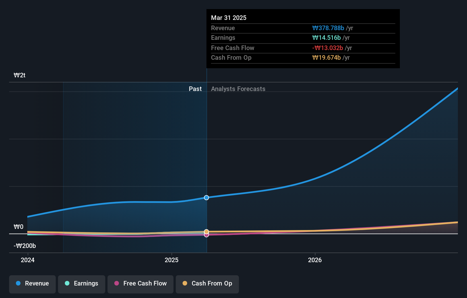Click the Earnings legend button
This screenshot has width=467, height=298.
82,283
